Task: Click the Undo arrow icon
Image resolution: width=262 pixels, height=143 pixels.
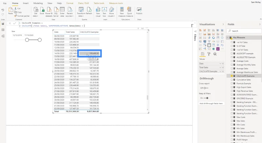Action: pos(3,10)
